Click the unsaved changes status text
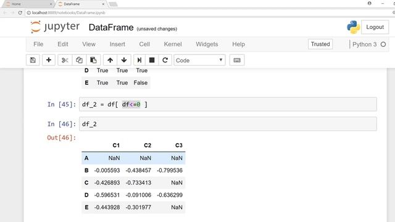The height and width of the screenshot is (222, 395). [157, 29]
